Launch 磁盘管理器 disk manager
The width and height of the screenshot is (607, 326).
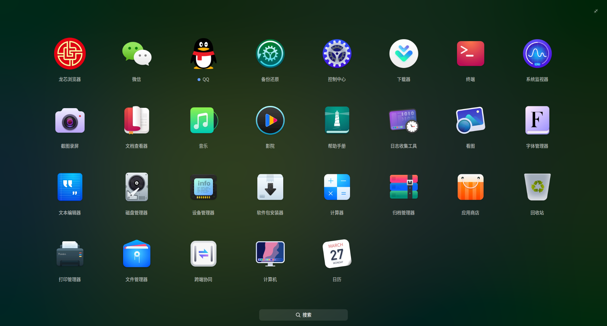pos(137,187)
